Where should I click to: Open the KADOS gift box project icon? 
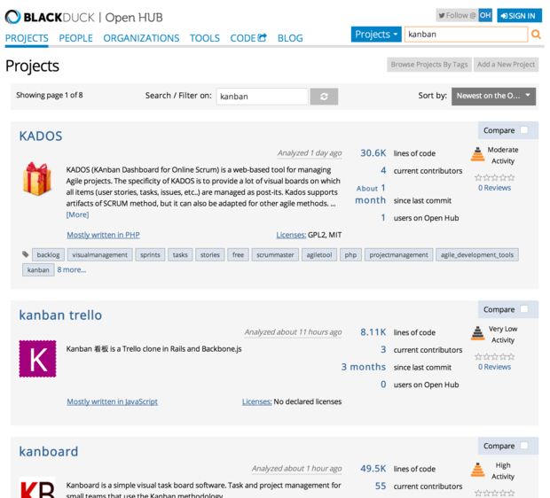pyautogui.click(x=37, y=179)
